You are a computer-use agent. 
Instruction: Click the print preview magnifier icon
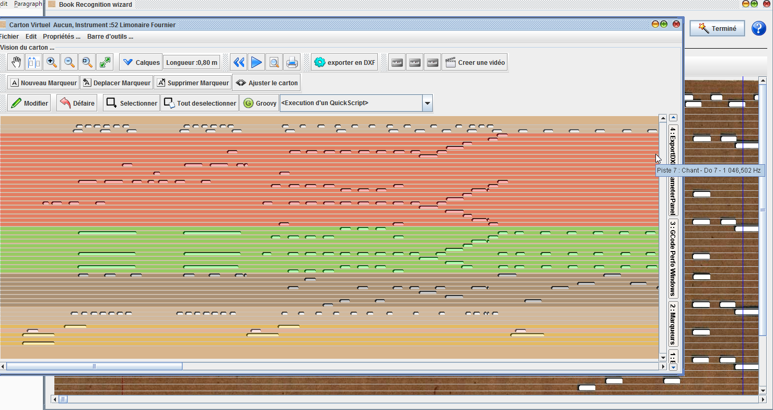pyautogui.click(x=274, y=63)
